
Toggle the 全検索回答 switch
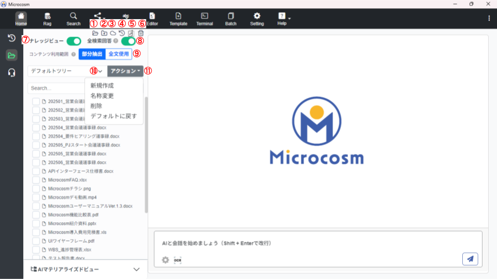[x=128, y=41]
